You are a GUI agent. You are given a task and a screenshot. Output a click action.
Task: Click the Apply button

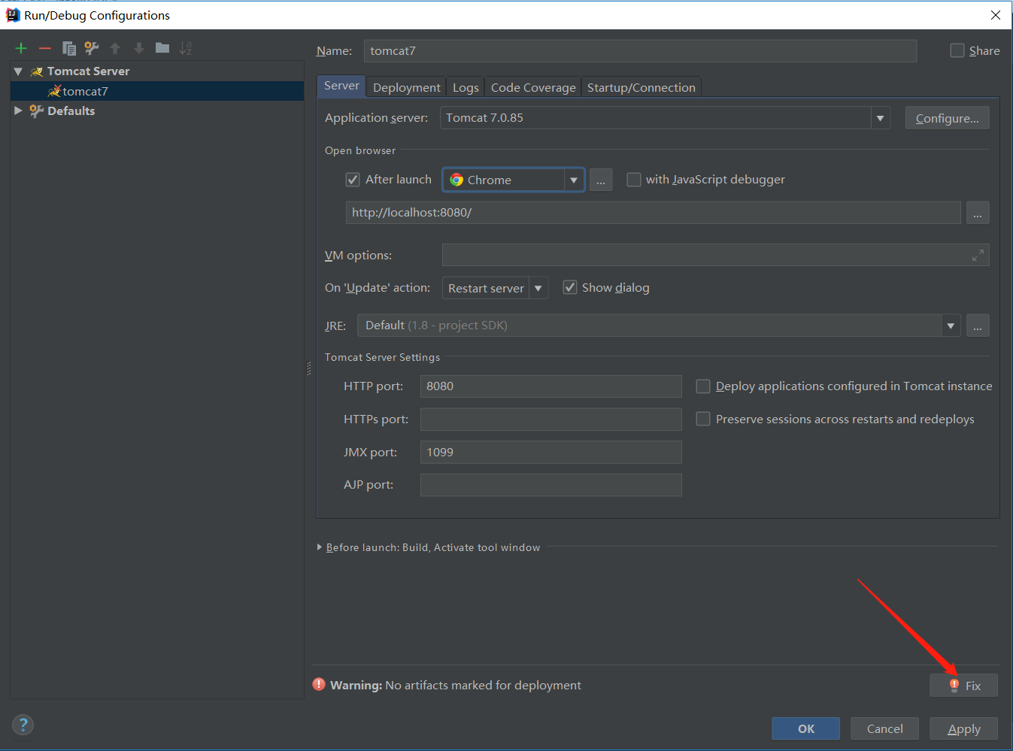[x=964, y=728]
